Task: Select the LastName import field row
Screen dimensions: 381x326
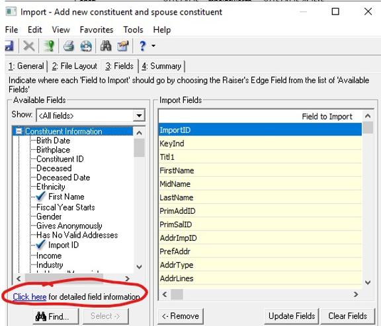Action: point(260,197)
